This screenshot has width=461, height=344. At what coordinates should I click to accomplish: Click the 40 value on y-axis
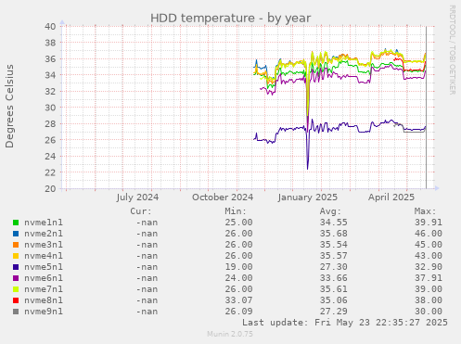[x=50, y=26]
